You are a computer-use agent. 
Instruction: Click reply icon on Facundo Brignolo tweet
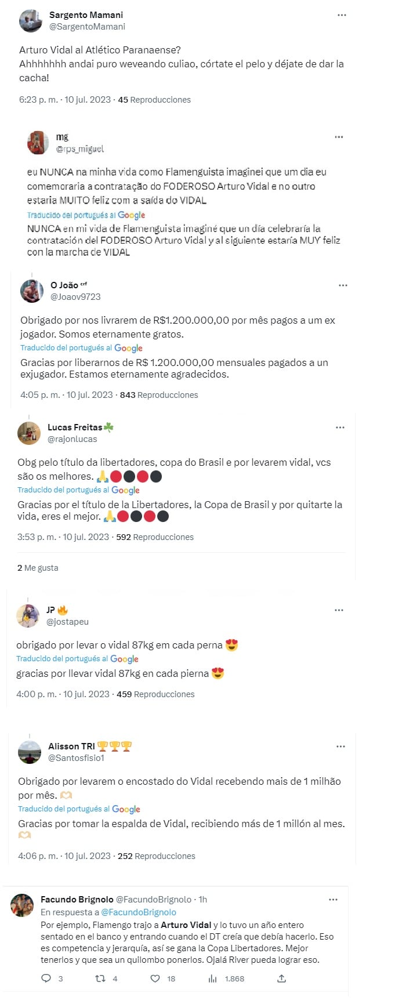pos(46,978)
